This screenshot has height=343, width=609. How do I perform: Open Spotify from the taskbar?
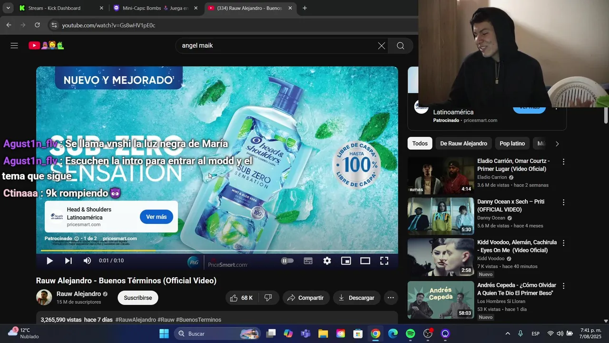click(410, 333)
